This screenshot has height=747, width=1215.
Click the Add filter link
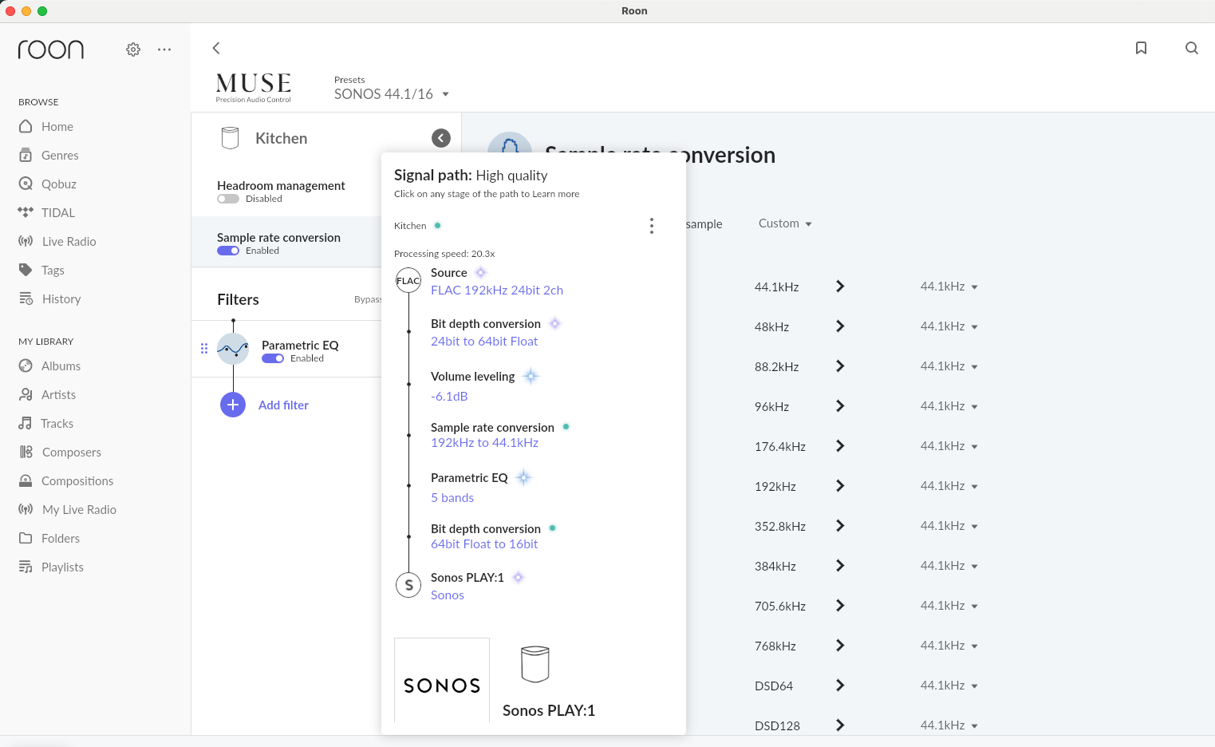(283, 405)
